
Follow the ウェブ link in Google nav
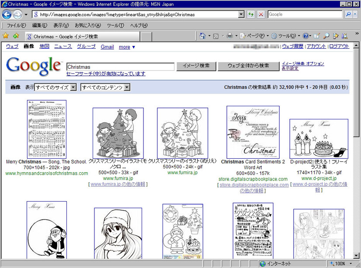12,46
